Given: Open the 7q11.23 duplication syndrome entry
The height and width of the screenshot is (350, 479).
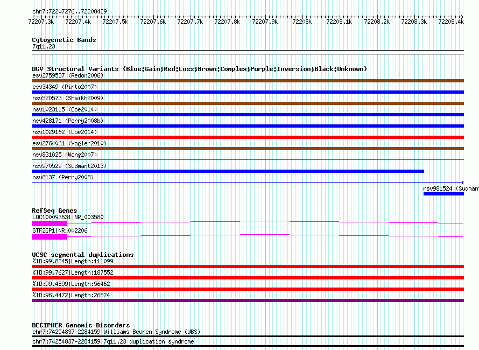Looking at the screenshot, I should (x=113, y=342).
